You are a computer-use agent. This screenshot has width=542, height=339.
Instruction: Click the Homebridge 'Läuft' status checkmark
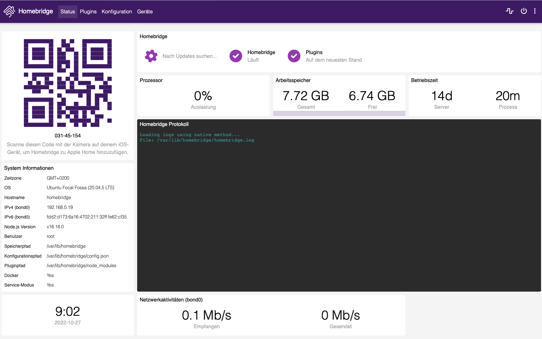[x=236, y=56]
